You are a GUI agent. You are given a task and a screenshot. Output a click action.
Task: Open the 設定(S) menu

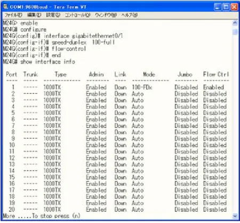[x=53, y=15]
